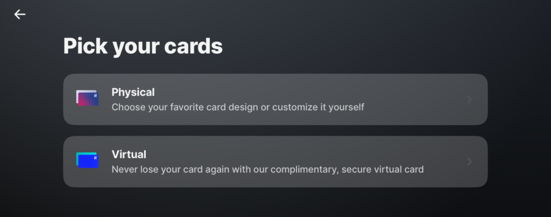Image resolution: width=551 pixels, height=217 pixels.
Task: Select the "Physical" title label
Action: (x=133, y=92)
